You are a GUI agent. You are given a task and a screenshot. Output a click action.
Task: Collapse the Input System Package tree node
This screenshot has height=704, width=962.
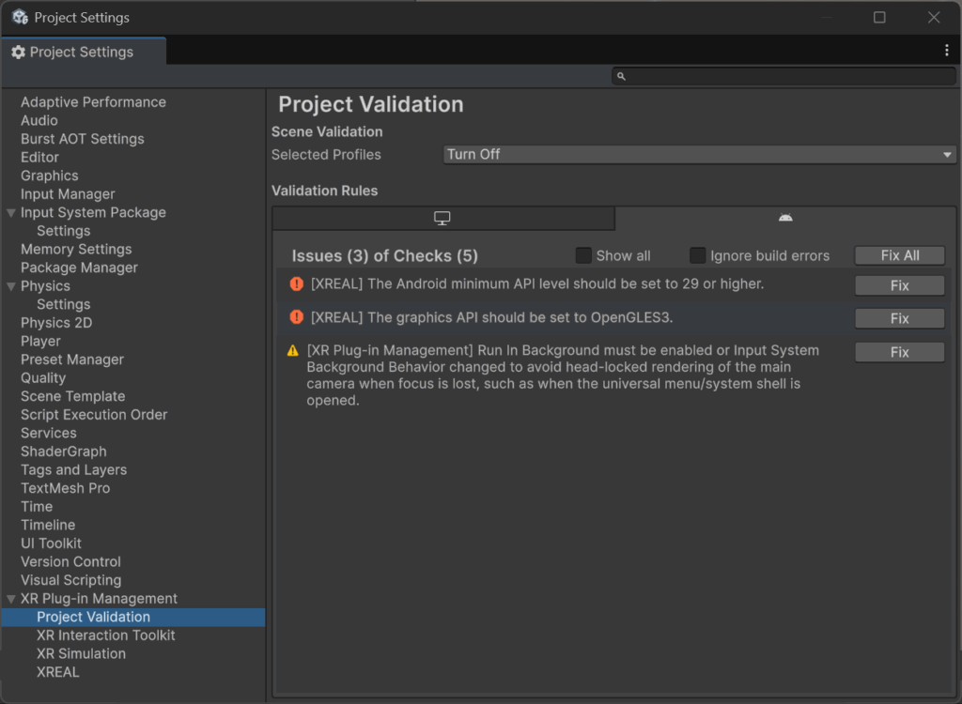coord(11,213)
